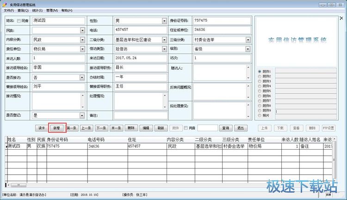Click table cell 村委会选举

point(235,146)
